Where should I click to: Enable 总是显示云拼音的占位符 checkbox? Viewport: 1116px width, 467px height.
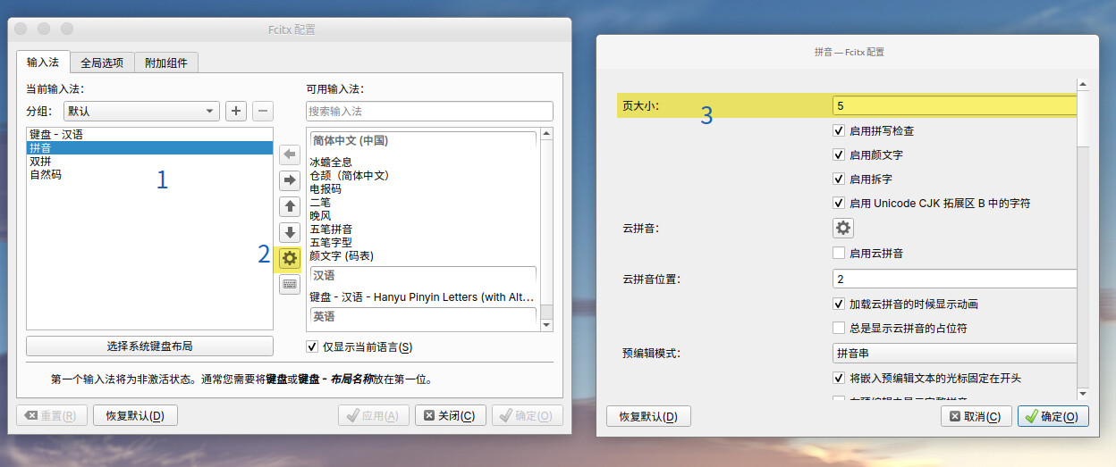click(x=839, y=328)
